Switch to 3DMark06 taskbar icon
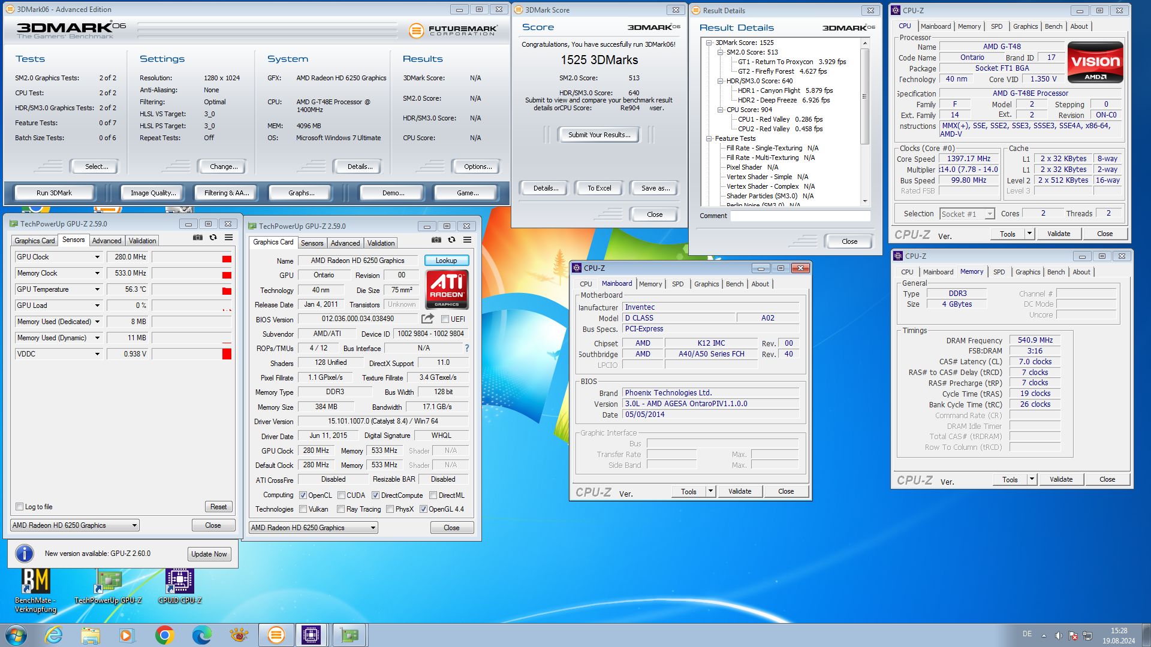The width and height of the screenshot is (1151, 647). pos(276,635)
